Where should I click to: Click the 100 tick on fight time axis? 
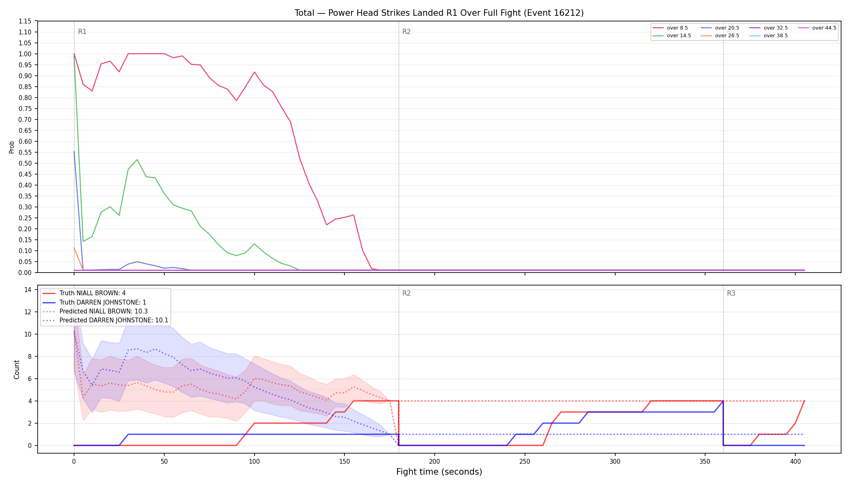[x=254, y=461]
